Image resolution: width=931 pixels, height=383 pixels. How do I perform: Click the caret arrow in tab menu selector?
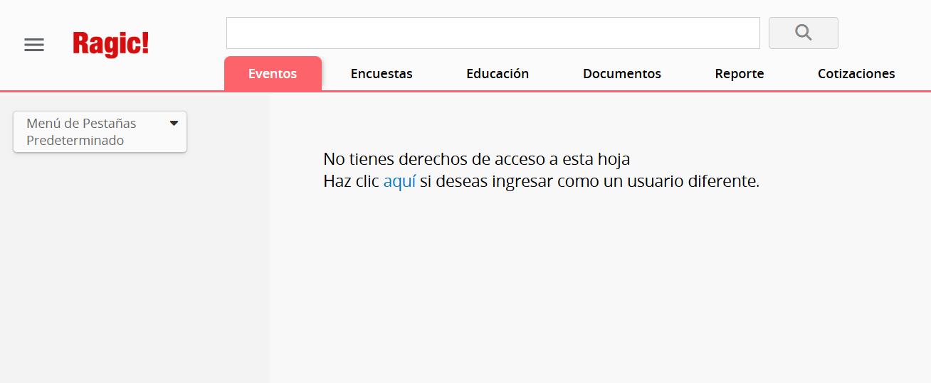point(174,123)
